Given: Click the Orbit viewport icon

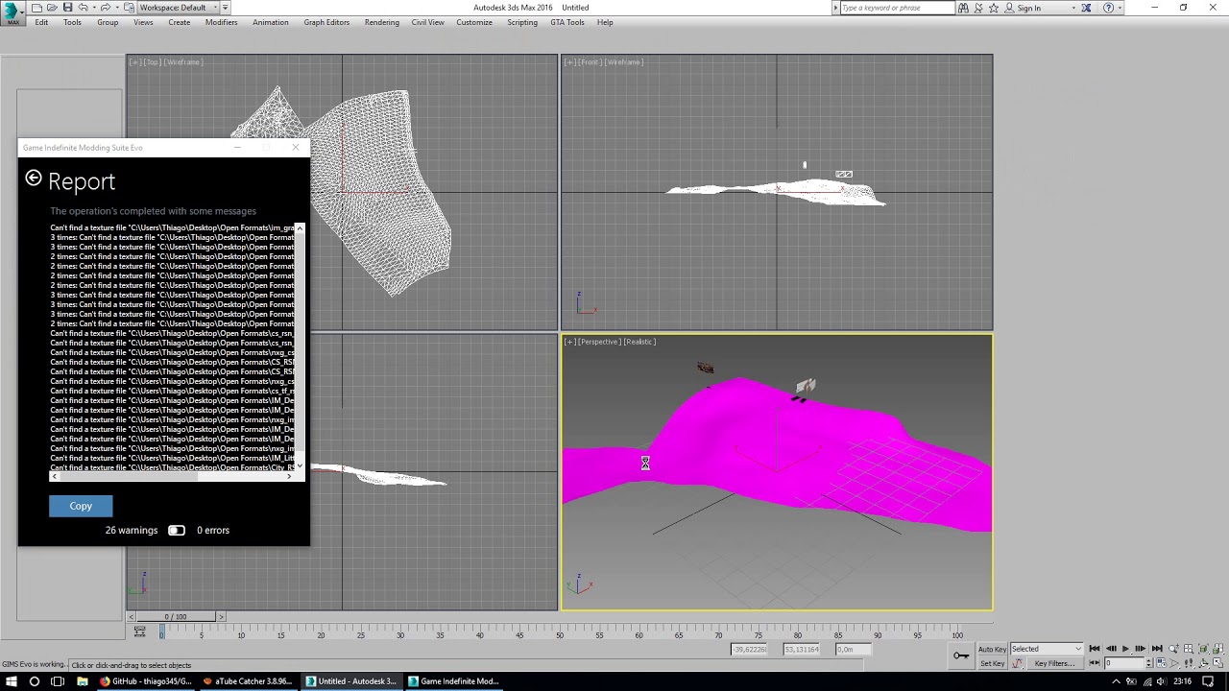Looking at the screenshot, I should [1204, 663].
